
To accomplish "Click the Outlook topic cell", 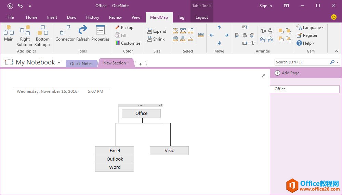I will point(115,159).
